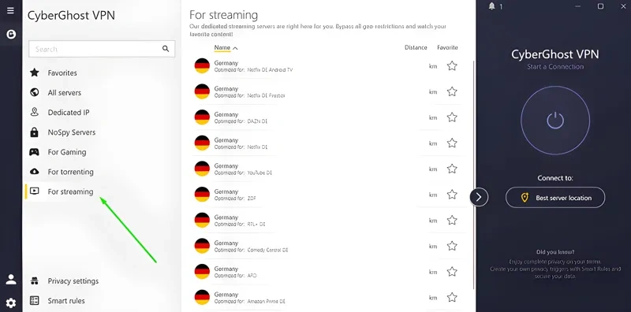The width and height of the screenshot is (631, 312).
Task: Favorite the Netflix DE Android TV server
Action: (x=452, y=66)
